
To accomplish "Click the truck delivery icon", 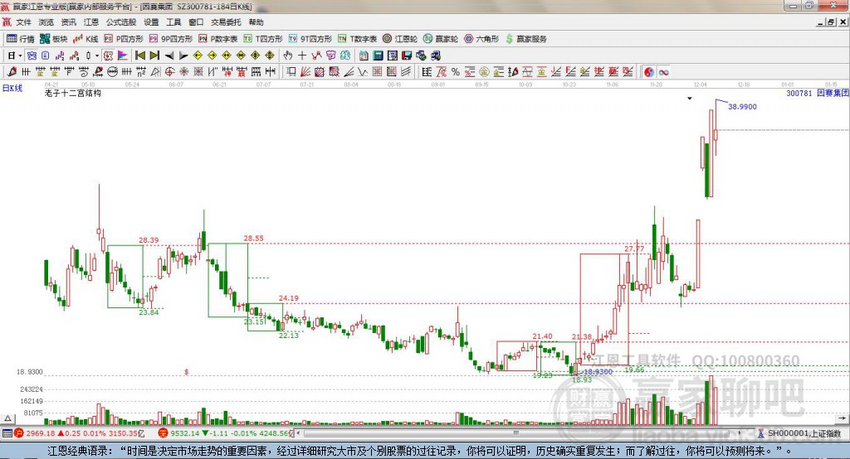I will (x=435, y=56).
